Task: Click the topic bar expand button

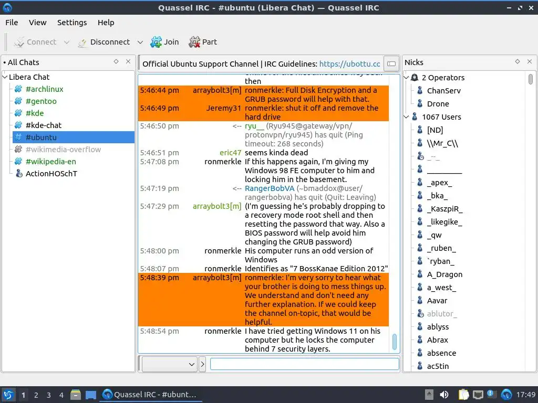Action: click(391, 63)
